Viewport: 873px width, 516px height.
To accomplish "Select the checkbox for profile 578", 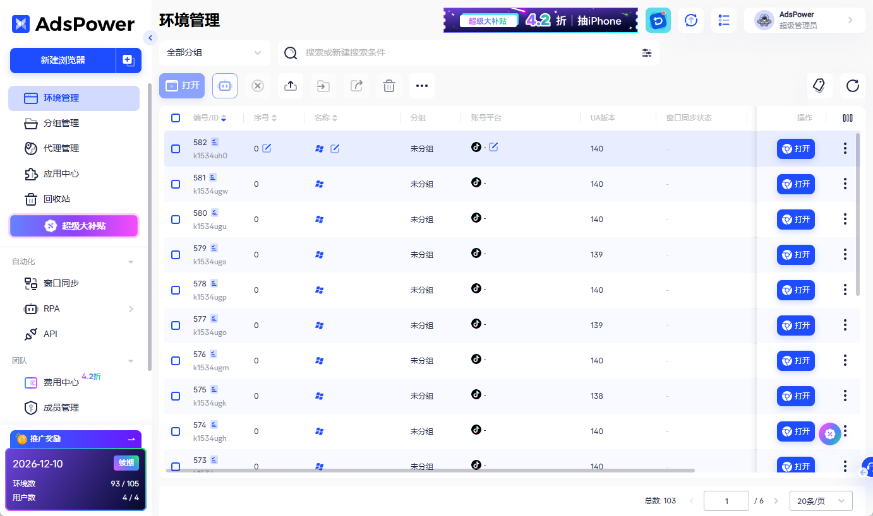I will click(176, 290).
